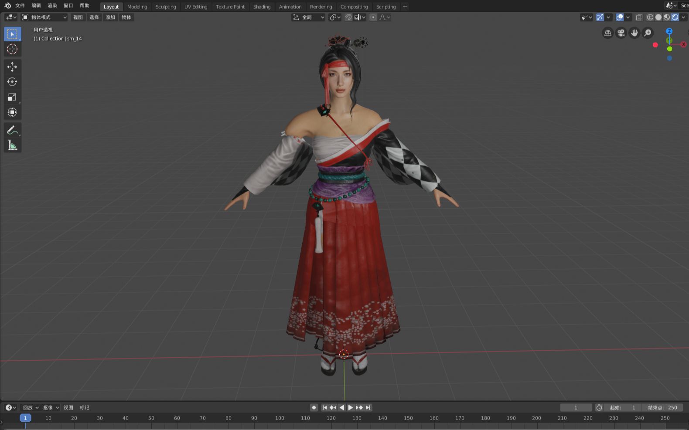Viewport: 689px width, 430px height.
Task: Switch to solid viewport shading
Action: (658, 17)
